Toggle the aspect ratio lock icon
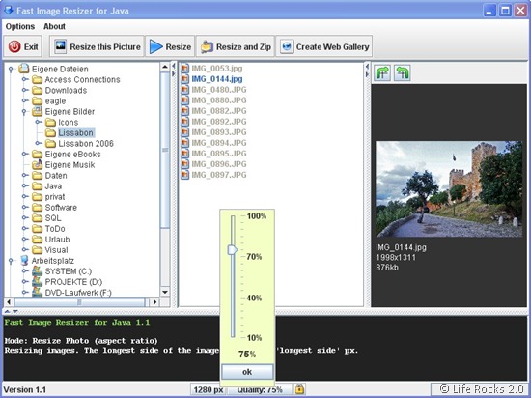 [299, 389]
